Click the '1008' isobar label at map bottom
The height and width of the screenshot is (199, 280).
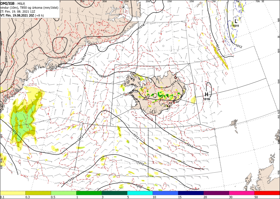pyautogui.click(x=139, y=186)
